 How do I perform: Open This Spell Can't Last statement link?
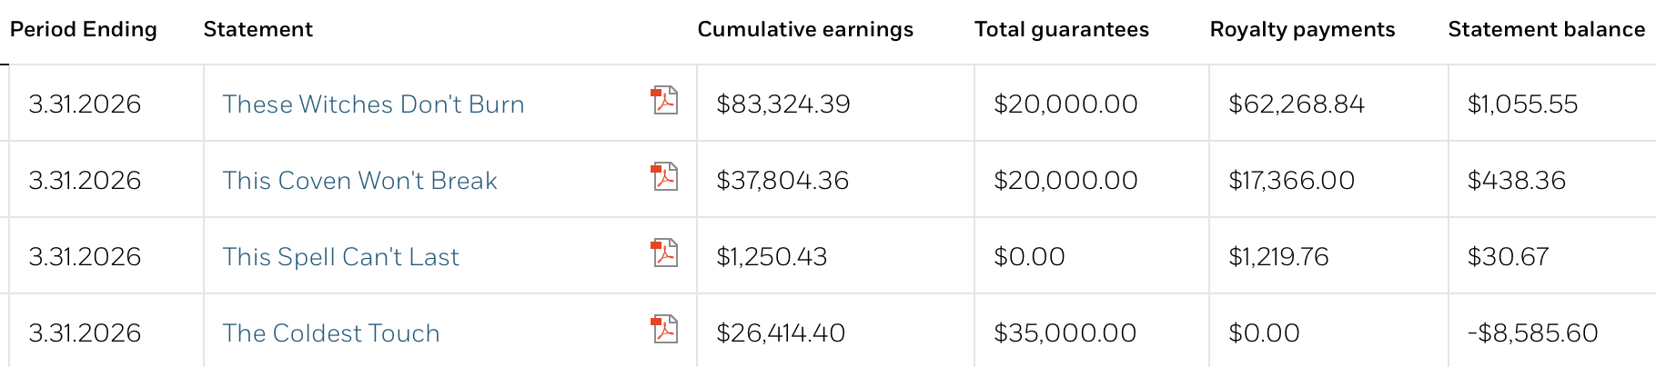(340, 257)
